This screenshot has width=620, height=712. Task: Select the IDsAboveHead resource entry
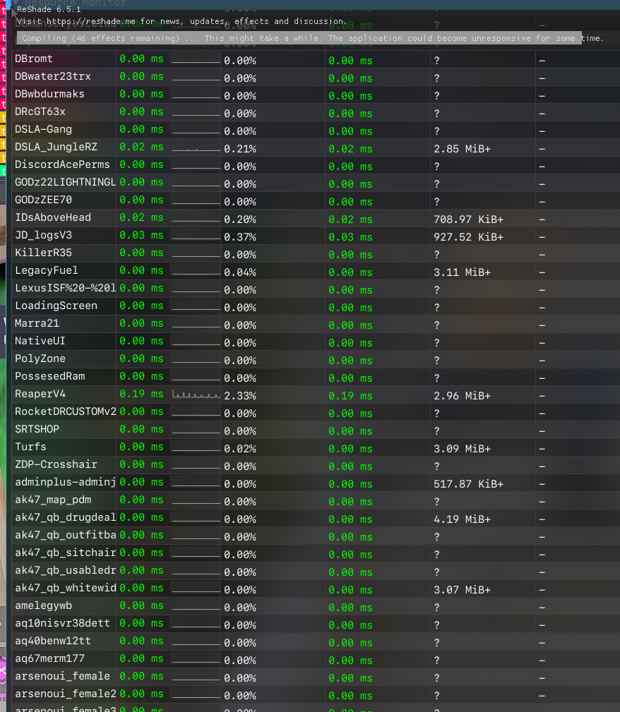tap(53, 218)
